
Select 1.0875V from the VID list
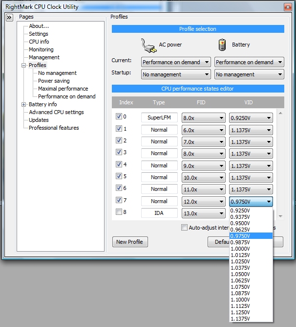pyautogui.click(x=251, y=293)
